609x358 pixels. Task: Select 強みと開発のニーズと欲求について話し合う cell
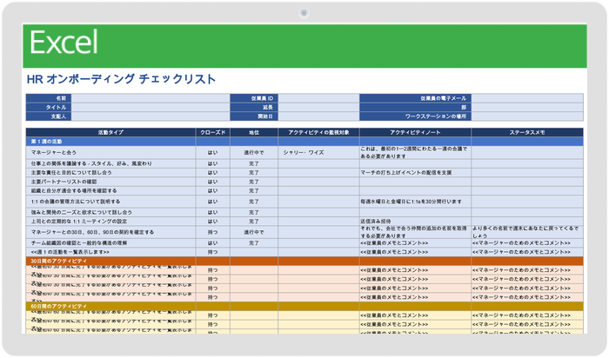110,213
